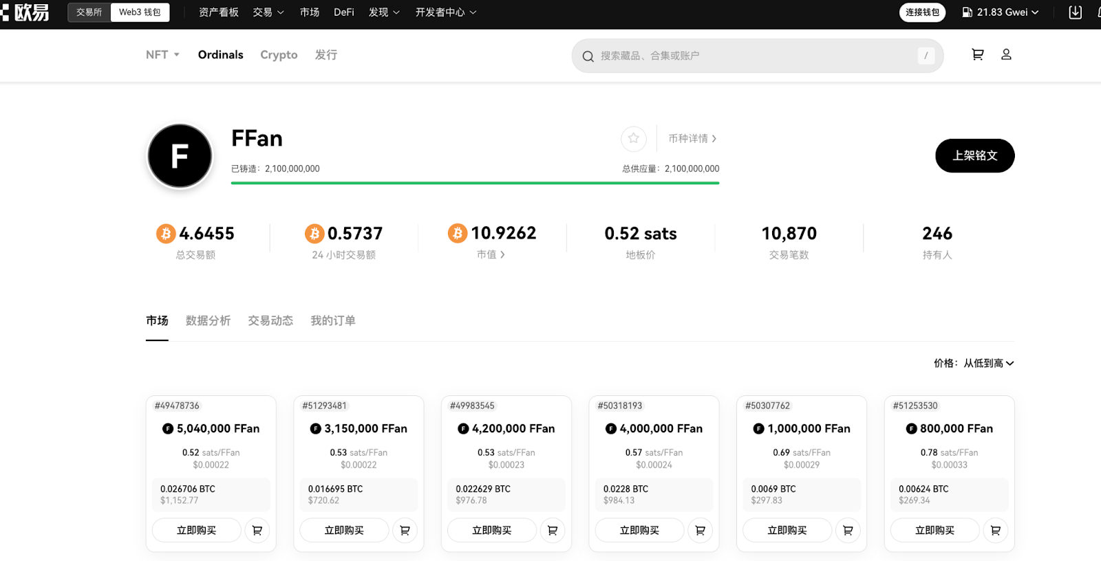Click the search magnifier icon
The width and height of the screenshot is (1101, 561).
tap(588, 56)
